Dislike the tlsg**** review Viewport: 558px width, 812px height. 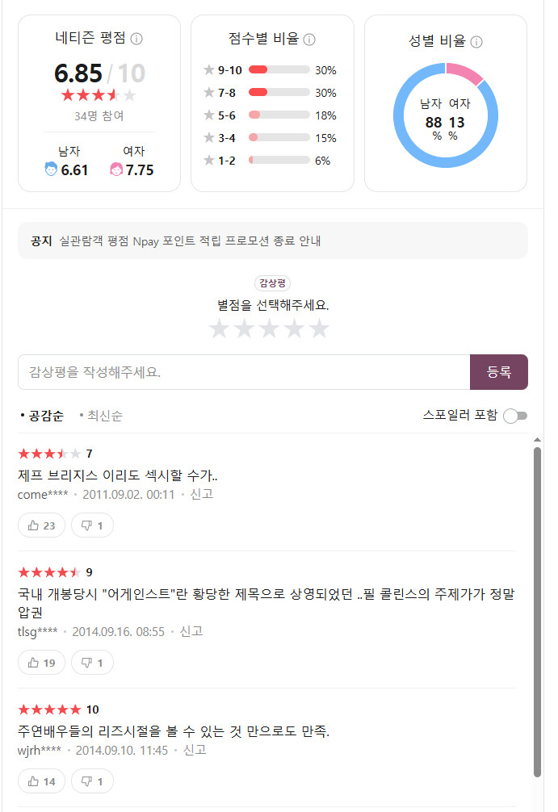click(x=92, y=663)
